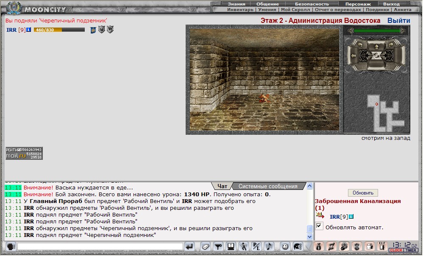
Task: Click IRR name in the player list
Action: [334, 217]
